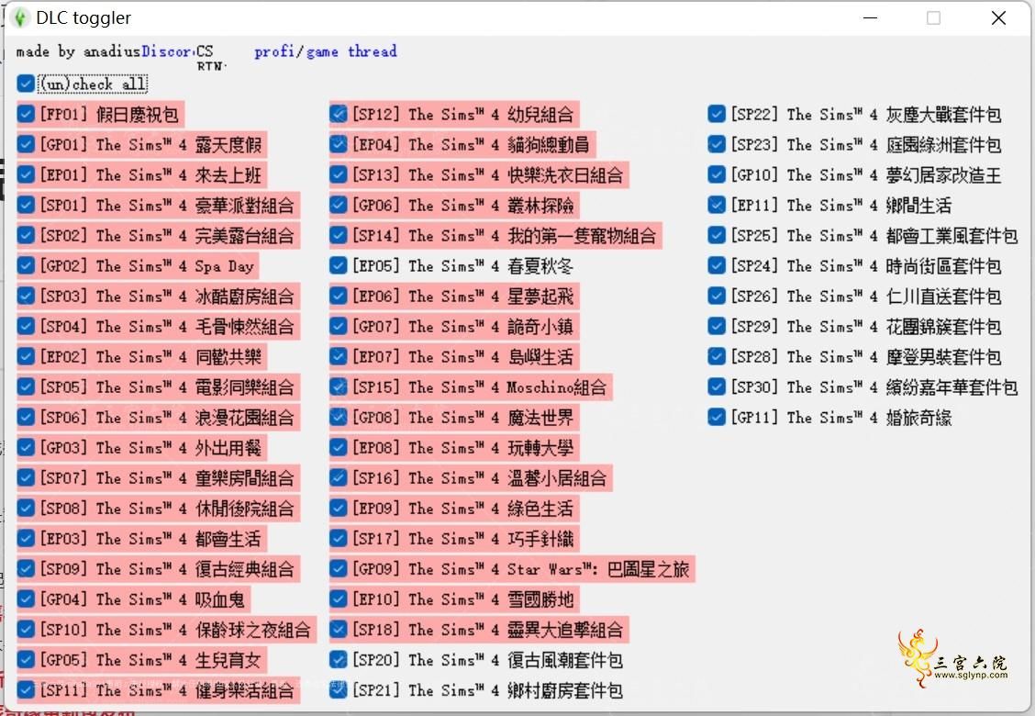The width and height of the screenshot is (1035, 716).
Task: Toggle the [SP17] stuff pack
Action: 338,539
